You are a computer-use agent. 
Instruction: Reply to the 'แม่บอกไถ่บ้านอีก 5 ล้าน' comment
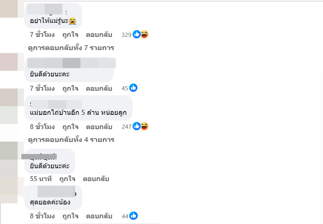tap(99, 126)
